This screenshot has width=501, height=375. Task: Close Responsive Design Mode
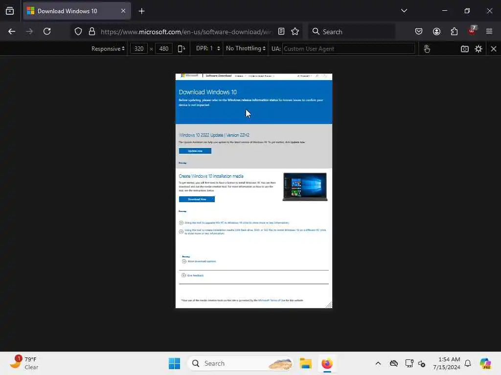[494, 49]
